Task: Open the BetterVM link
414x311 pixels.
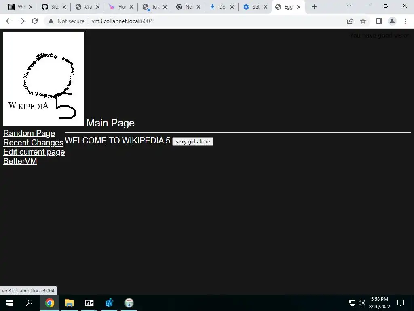Action: (20, 161)
